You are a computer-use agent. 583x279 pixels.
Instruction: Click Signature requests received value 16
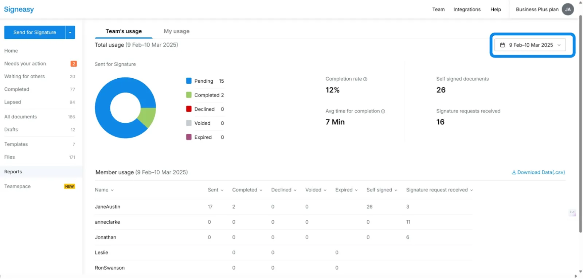(x=441, y=122)
